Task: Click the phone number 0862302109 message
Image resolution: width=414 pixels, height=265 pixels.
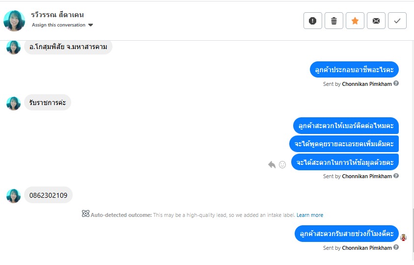Action: 48,195
